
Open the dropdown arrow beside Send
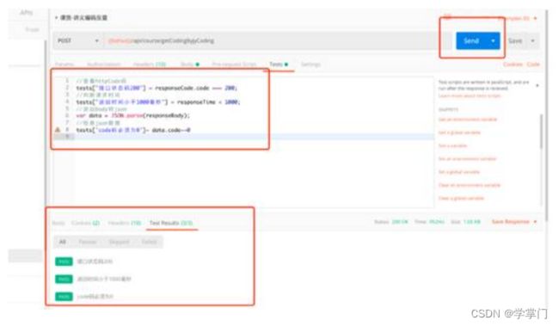[x=493, y=40]
